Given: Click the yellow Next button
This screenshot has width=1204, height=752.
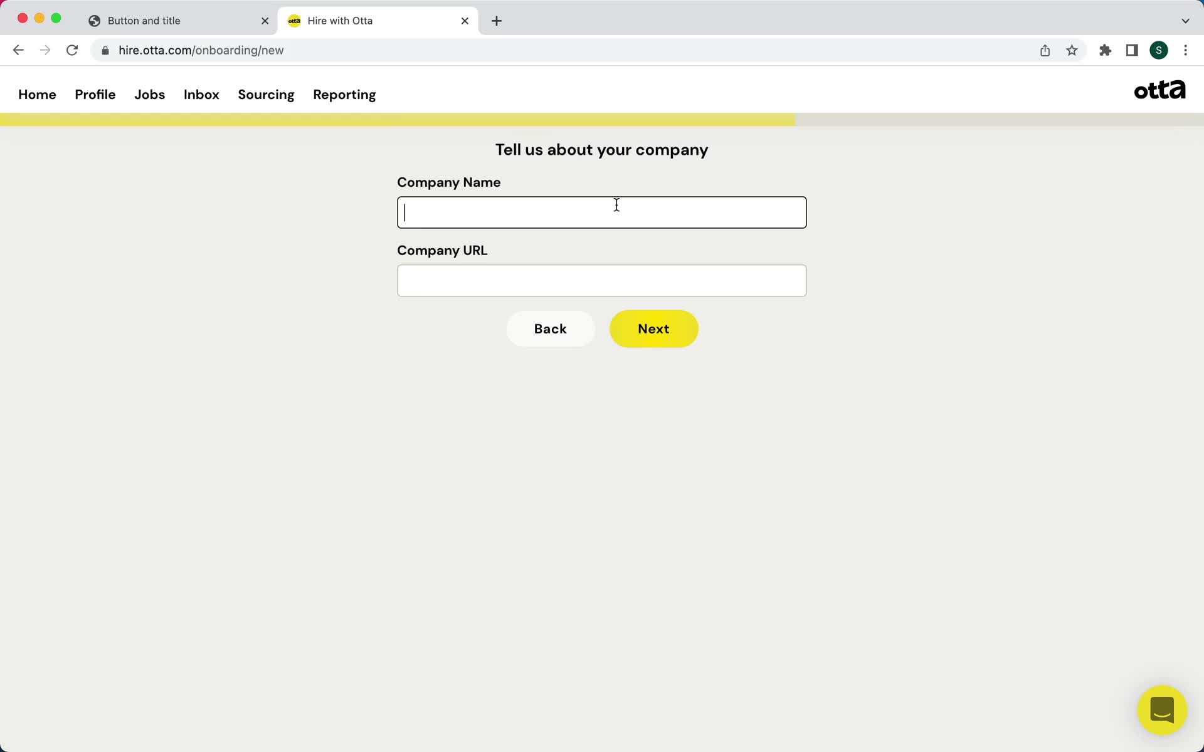Looking at the screenshot, I should click(653, 328).
